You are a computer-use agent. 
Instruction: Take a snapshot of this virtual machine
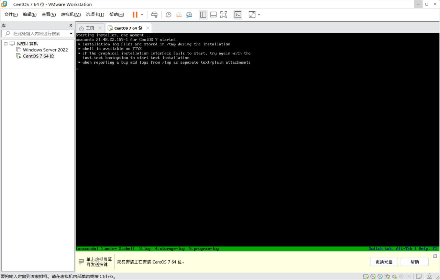point(168,14)
